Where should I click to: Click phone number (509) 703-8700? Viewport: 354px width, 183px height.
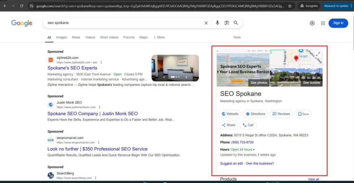click(x=242, y=142)
